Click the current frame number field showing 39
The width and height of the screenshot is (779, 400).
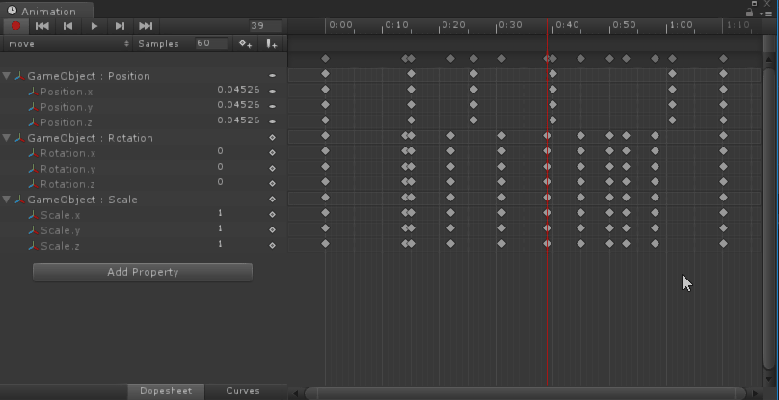[266, 26]
